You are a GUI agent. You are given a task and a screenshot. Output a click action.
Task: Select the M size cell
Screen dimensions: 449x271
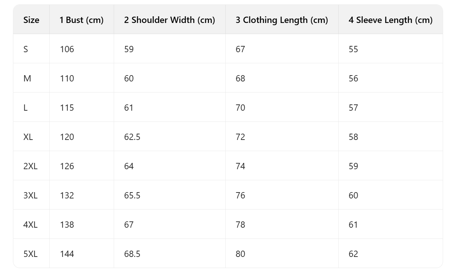tap(27, 78)
